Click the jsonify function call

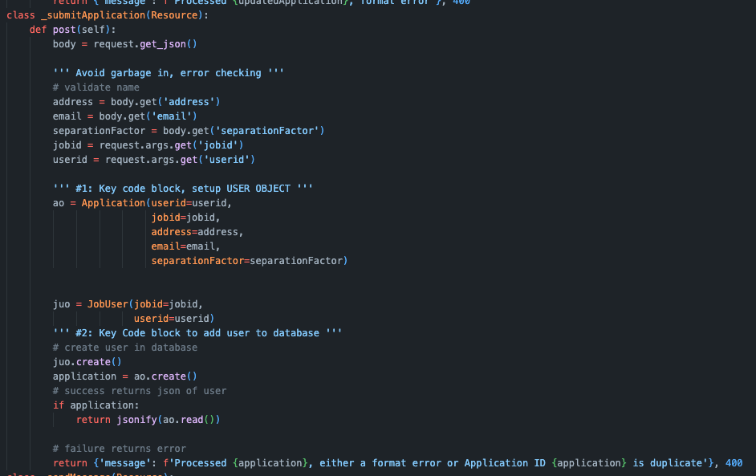pos(136,419)
